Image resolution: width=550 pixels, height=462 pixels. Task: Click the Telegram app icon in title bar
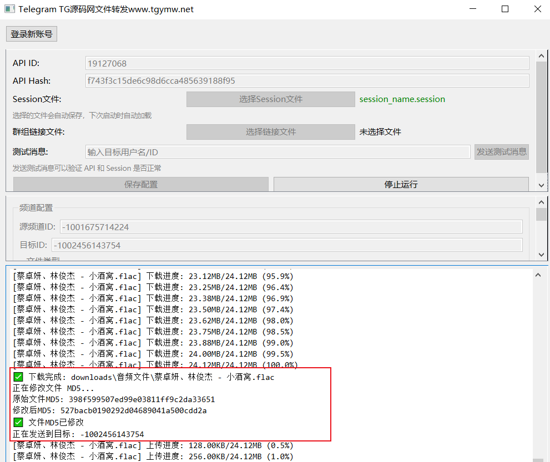pyautogui.click(x=9, y=9)
